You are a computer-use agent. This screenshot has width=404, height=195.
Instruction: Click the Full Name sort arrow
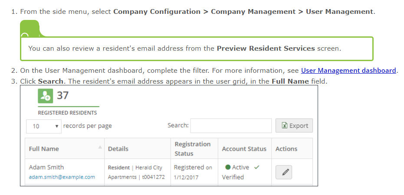[x=100, y=147]
